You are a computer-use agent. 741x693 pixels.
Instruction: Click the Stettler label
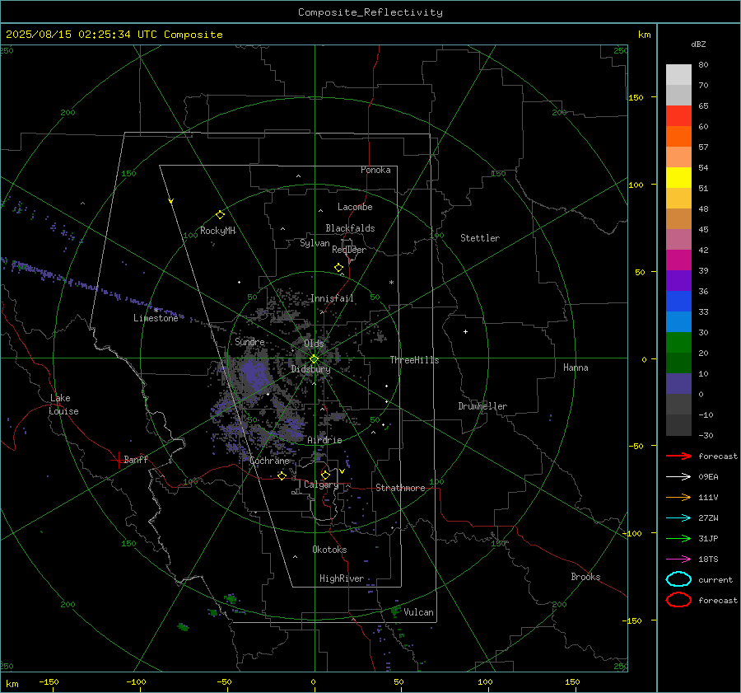tap(480, 238)
